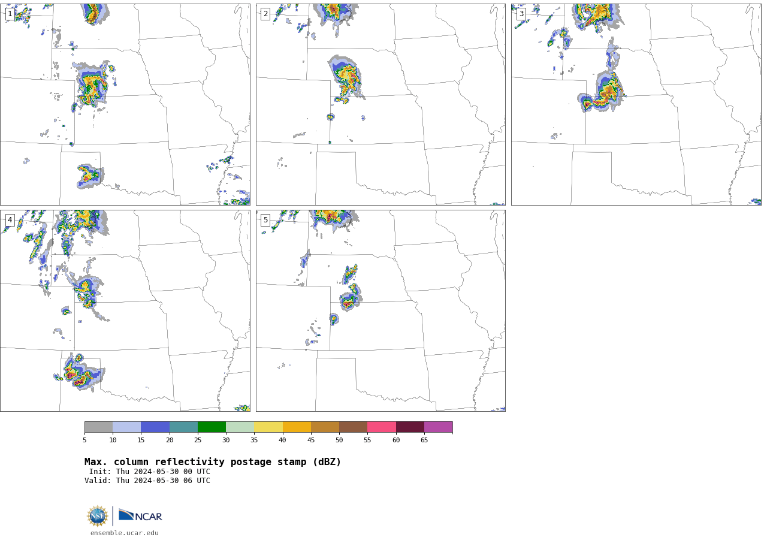The height and width of the screenshot is (540, 767).
Task: Click the light blue 10-15 dBZ swatch
Action: click(126, 427)
